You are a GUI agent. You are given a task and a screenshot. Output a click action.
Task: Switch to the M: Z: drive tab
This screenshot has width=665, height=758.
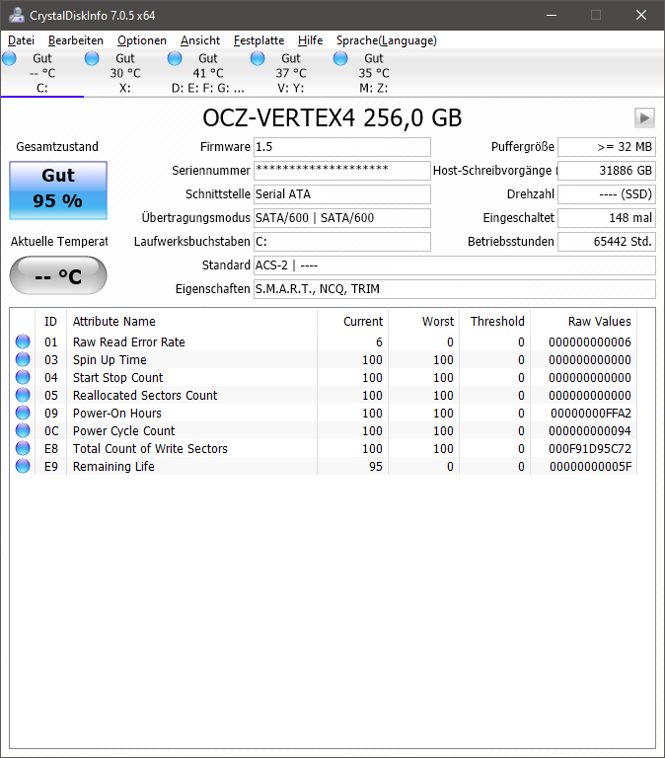click(x=374, y=73)
